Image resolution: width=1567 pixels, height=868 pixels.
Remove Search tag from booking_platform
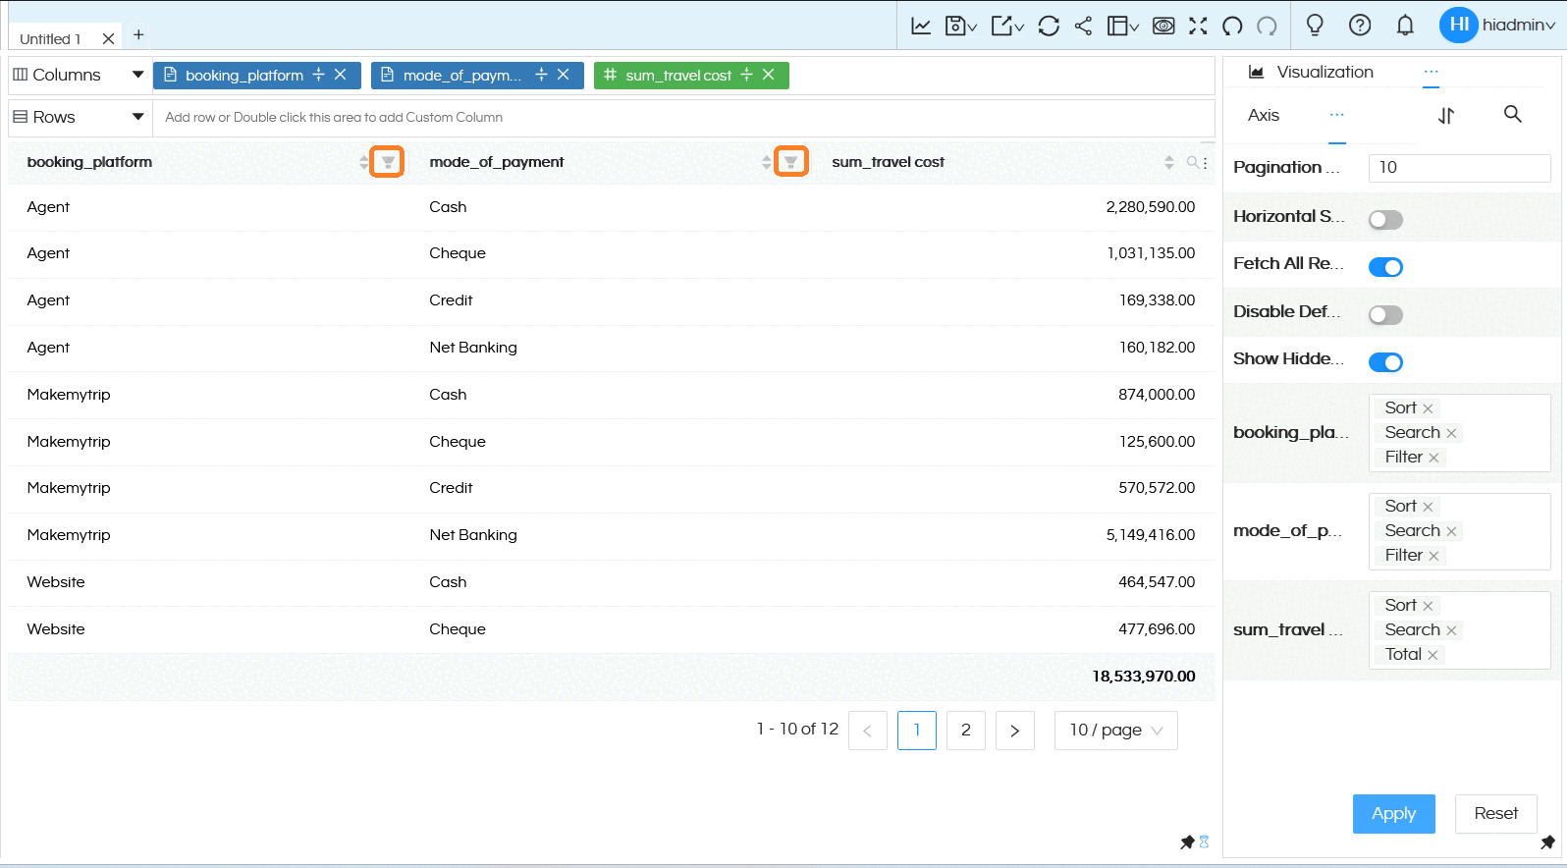click(1451, 433)
